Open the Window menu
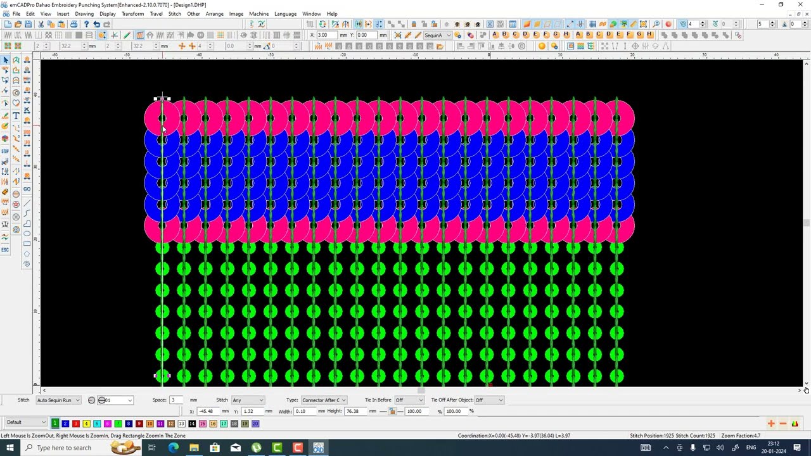The height and width of the screenshot is (456, 811). [x=311, y=14]
